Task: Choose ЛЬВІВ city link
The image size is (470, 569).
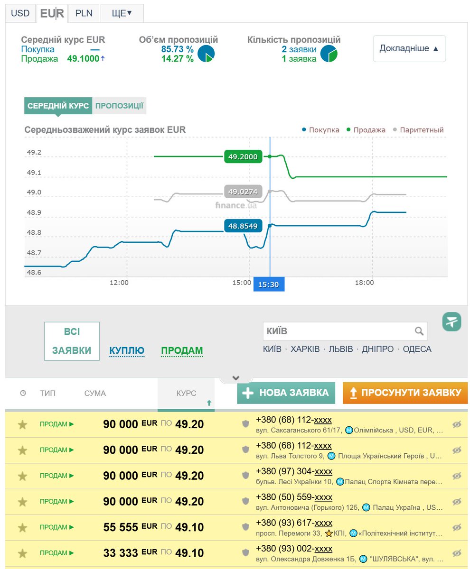Action: [x=340, y=349]
